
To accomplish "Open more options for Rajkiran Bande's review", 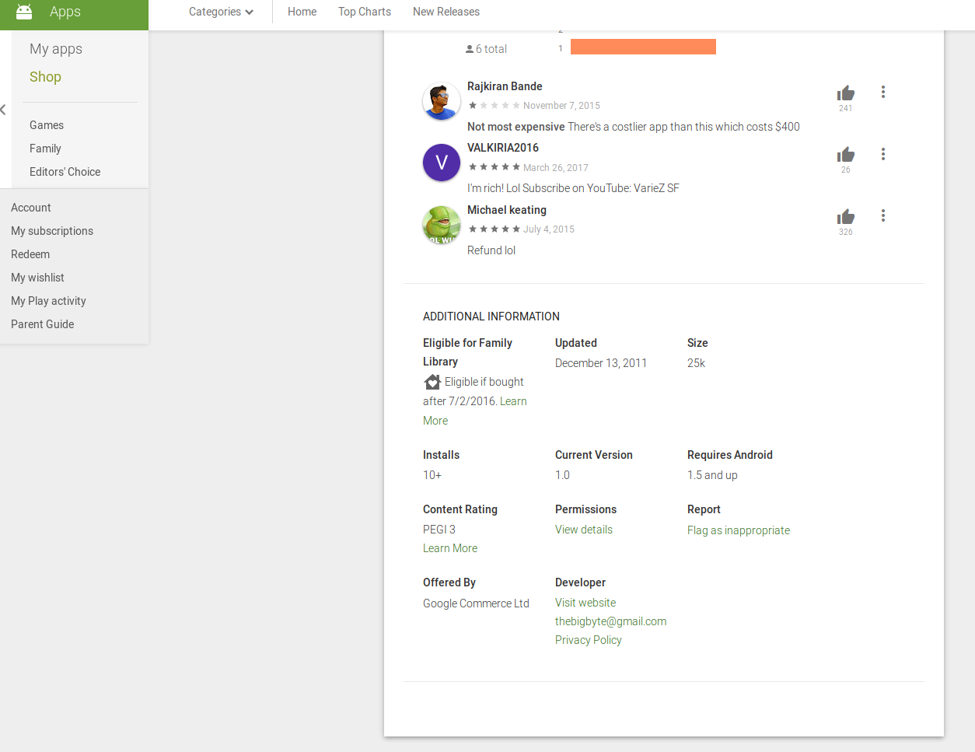I will pyautogui.click(x=882, y=92).
